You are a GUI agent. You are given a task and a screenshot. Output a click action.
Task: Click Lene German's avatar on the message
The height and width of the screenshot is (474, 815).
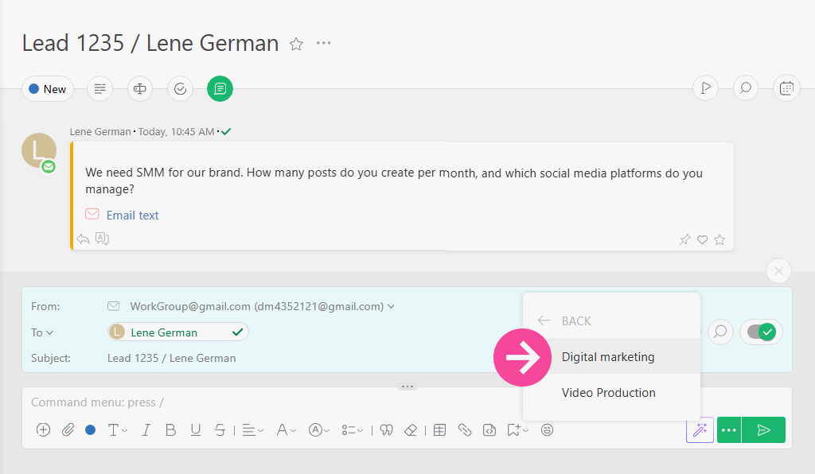point(39,151)
